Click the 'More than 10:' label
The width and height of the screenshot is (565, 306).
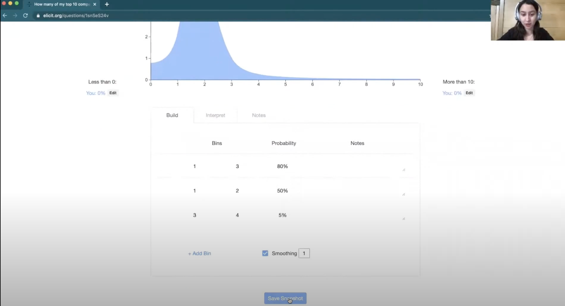(459, 82)
